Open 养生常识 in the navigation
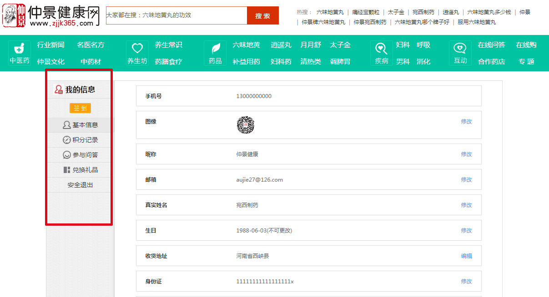549x297 pixels. (x=169, y=45)
